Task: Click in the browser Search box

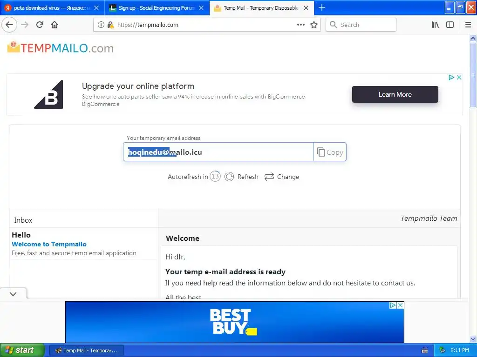Action: (x=361, y=25)
